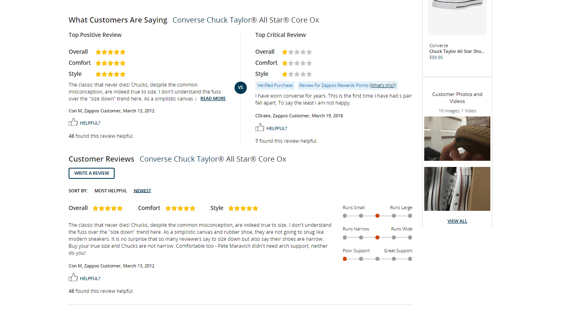Click the VS comparison badge

[x=241, y=87]
